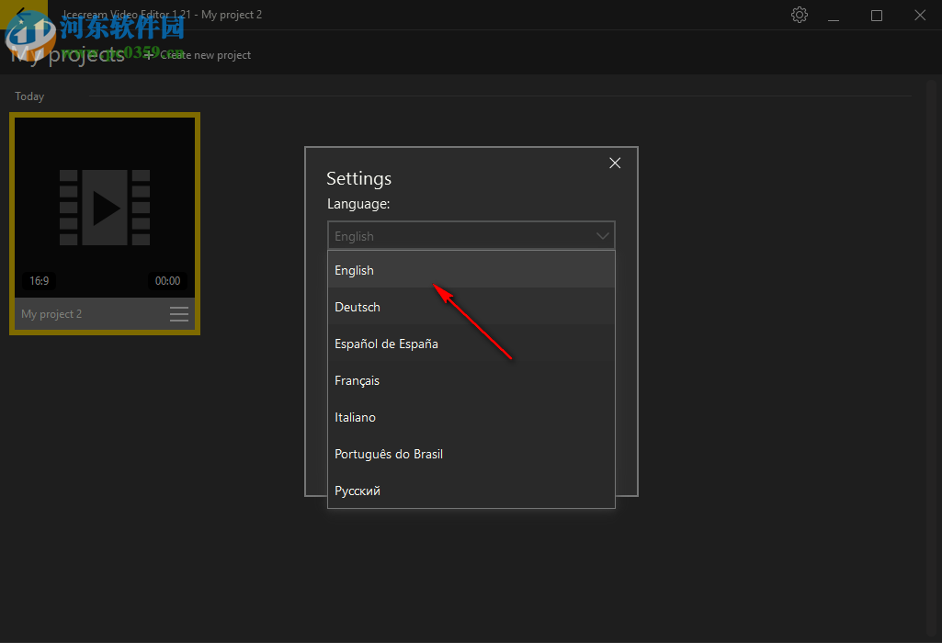This screenshot has height=643, width=942.
Task: Close the Settings dialog
Action: click(x=615, y=163)
